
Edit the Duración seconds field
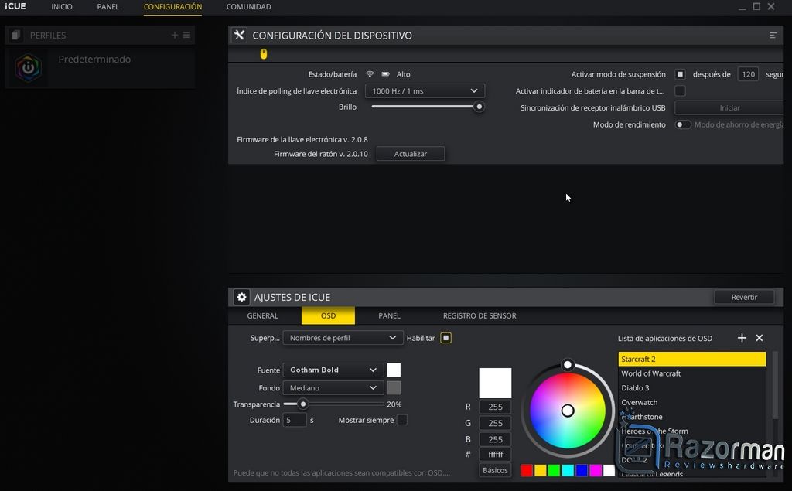[x=295, y=420]
